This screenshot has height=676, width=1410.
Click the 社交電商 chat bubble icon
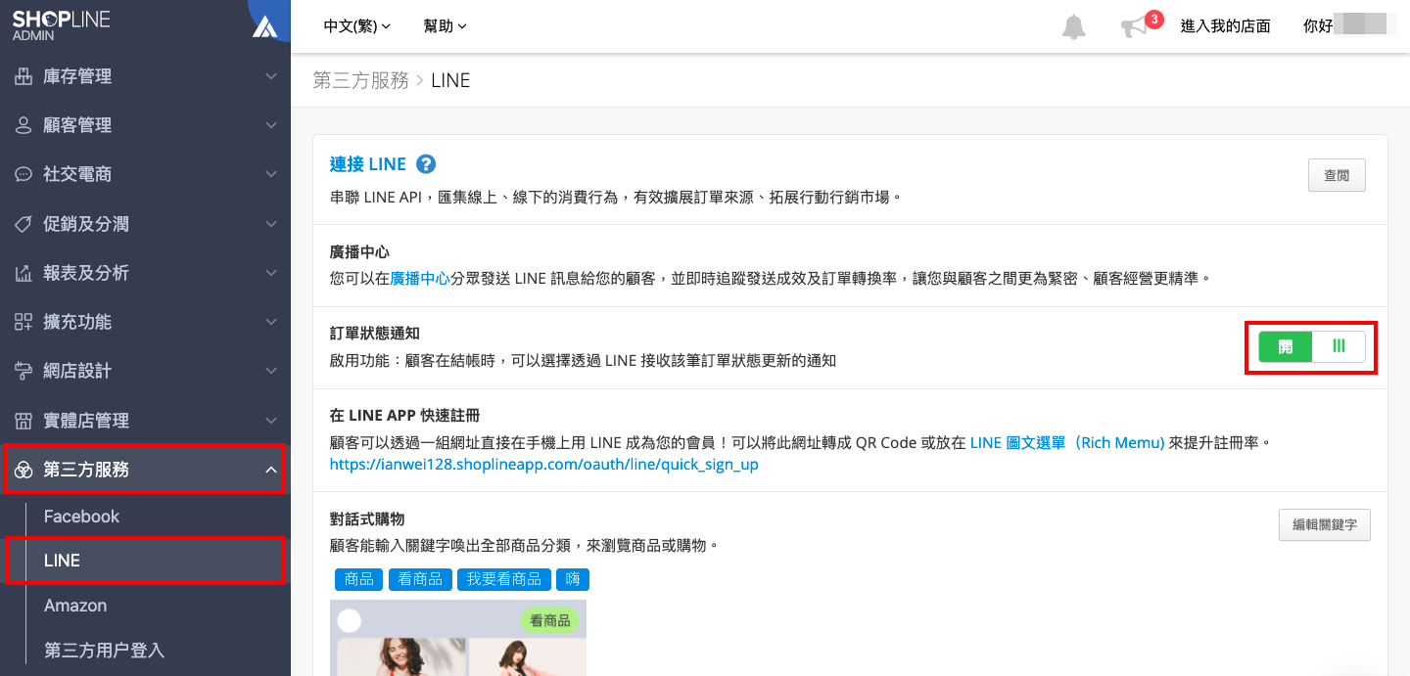tap(23, 174)
